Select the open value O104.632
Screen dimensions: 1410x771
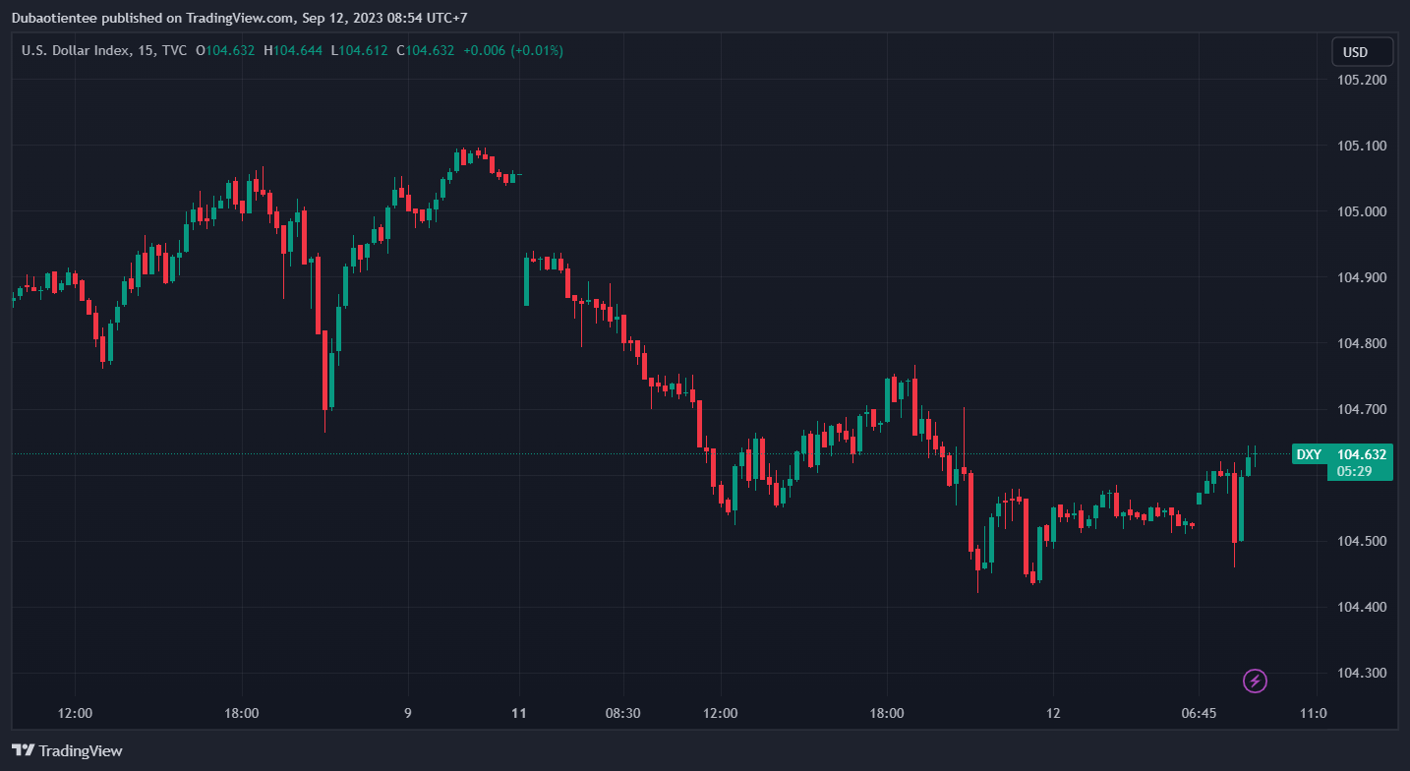pos(228,50)
